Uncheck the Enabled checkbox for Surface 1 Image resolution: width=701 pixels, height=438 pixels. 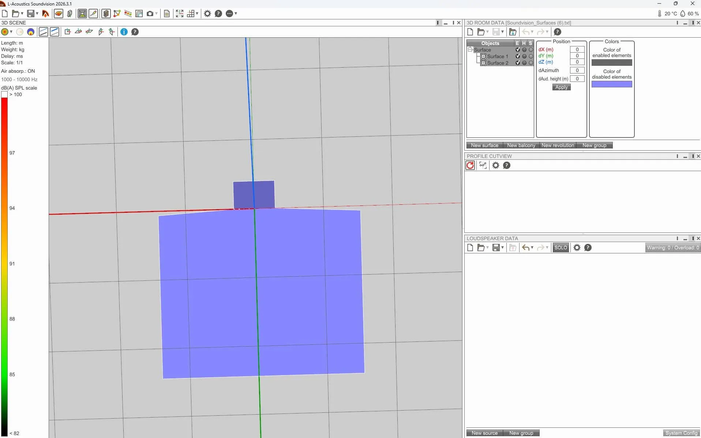[x=518, y=56]
